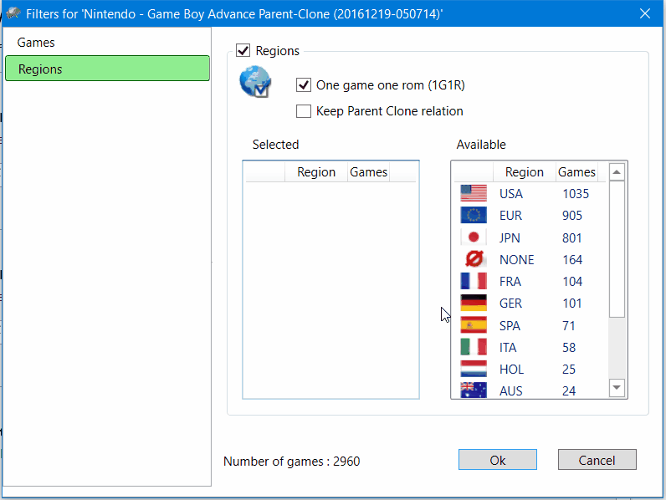The image size is (666, 500).
Task: Click the 101 games count
Action: point(571,303)
